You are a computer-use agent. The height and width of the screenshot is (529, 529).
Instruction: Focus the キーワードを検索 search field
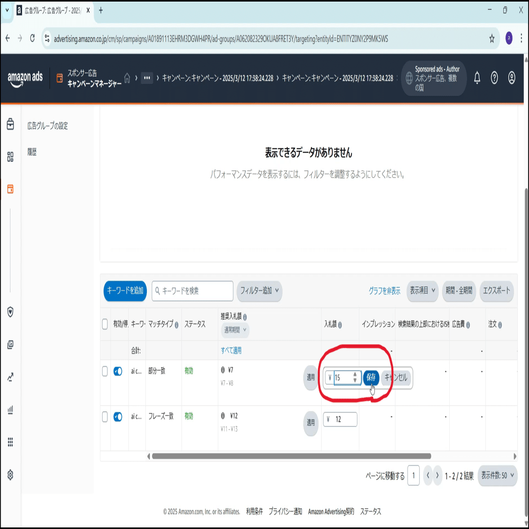tap(192, 291)
